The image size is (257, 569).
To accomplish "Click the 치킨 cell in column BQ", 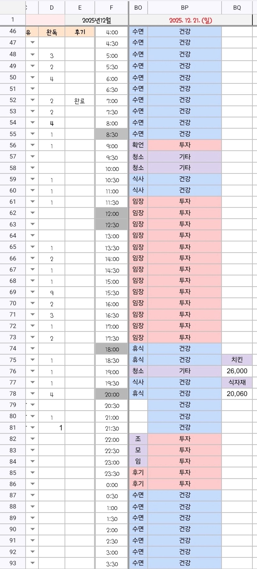I will tap(237, 360).
